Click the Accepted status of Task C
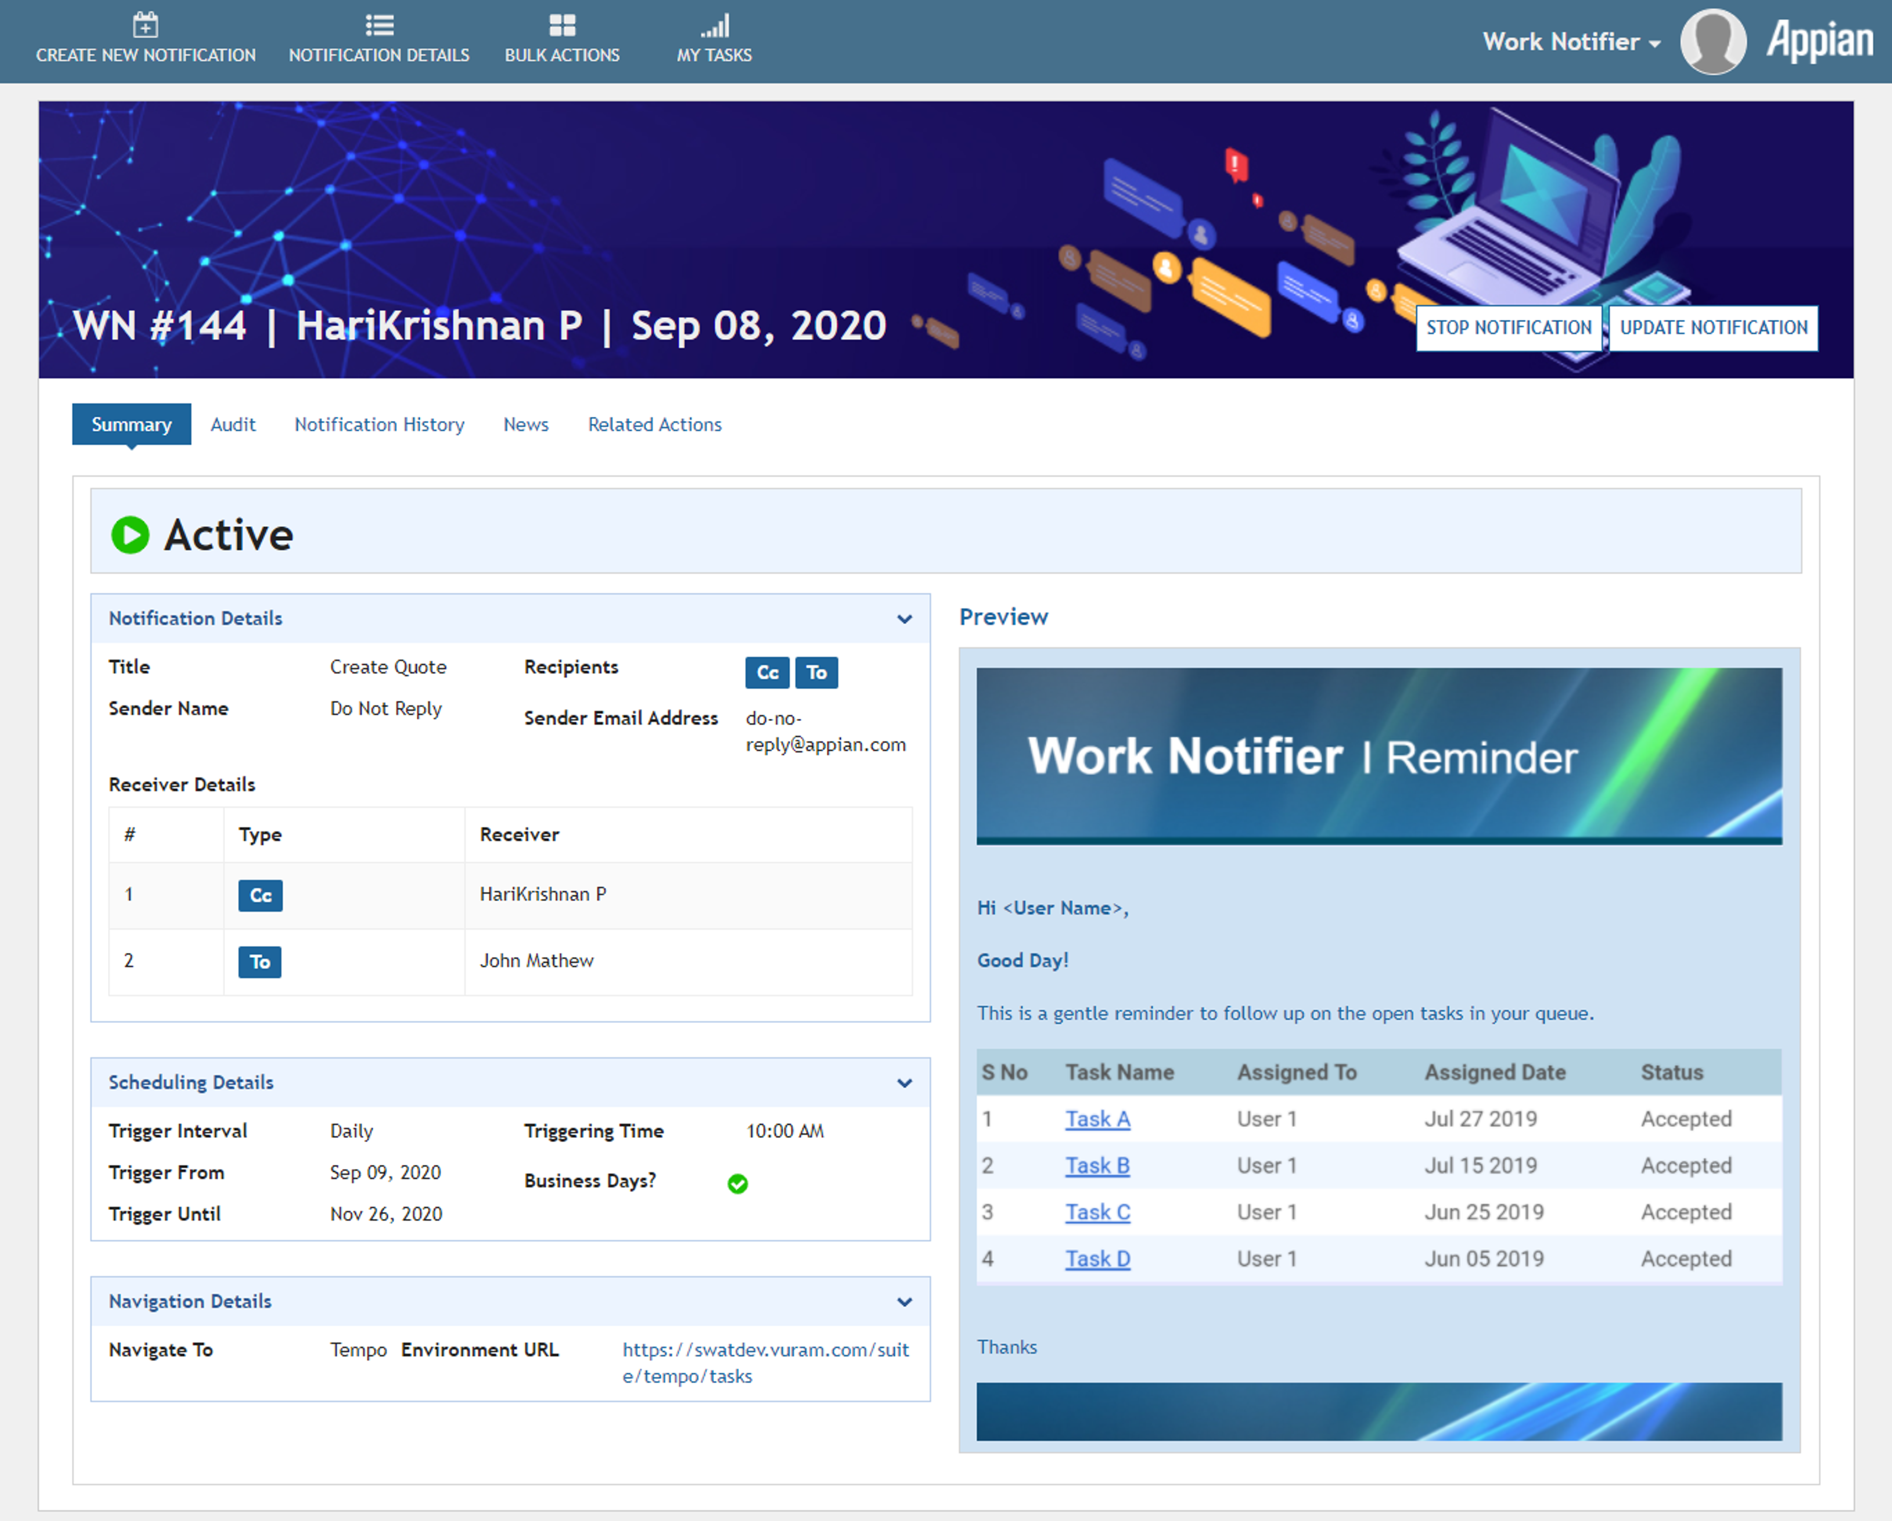 click(x=1686, y=1212)
